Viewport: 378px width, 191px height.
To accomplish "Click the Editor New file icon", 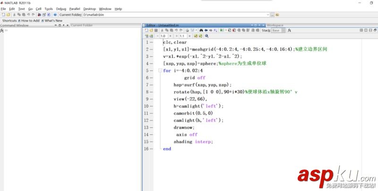I will [146, 30].
